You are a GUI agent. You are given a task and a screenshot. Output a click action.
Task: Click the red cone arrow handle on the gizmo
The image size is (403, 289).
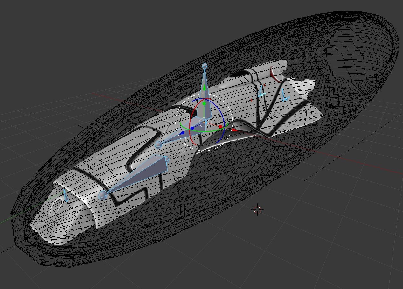234,130
